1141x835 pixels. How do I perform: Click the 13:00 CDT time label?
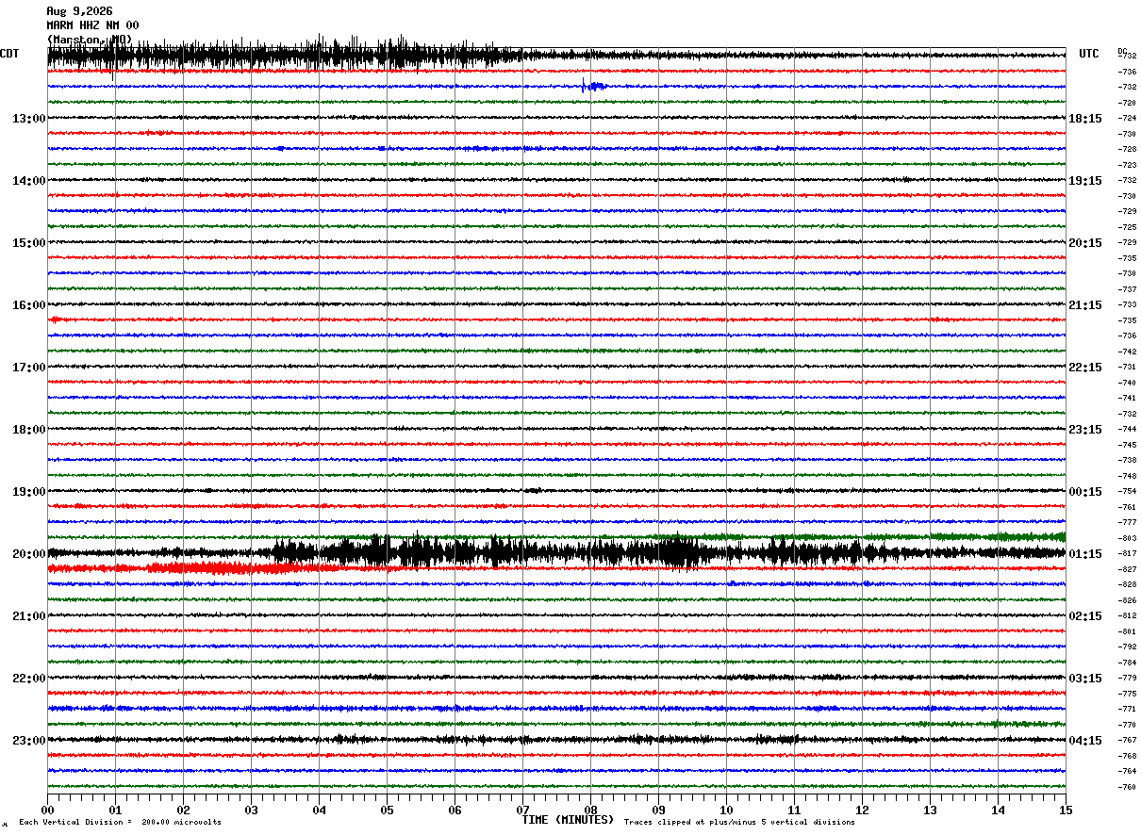(x=28, y=119)
